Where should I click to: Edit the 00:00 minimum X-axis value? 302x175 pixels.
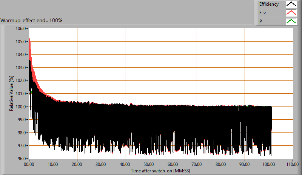(29, 164)
